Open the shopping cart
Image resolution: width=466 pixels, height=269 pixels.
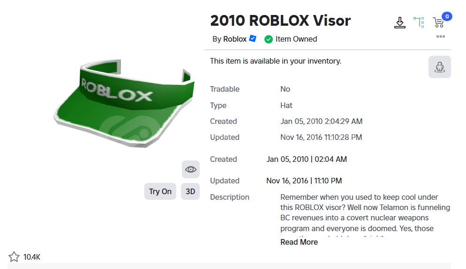pos(438,23)
